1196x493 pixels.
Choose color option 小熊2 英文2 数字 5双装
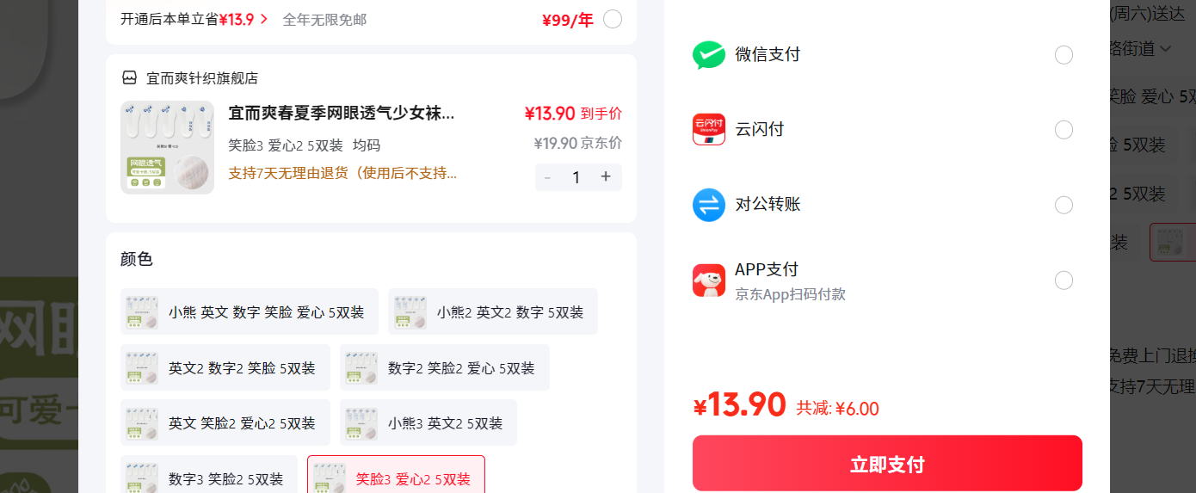click(x=493, y=311)
